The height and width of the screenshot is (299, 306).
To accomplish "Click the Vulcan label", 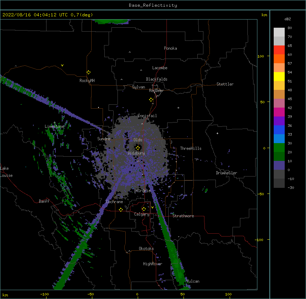I will 193,281.
